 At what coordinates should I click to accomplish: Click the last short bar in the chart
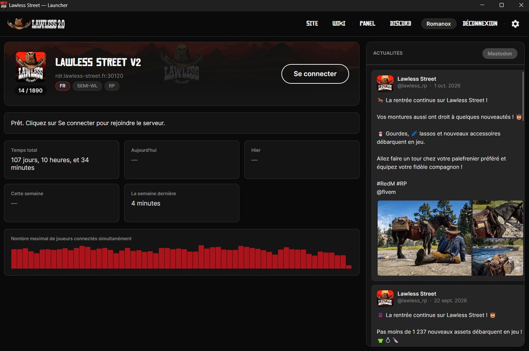point(349,267)
